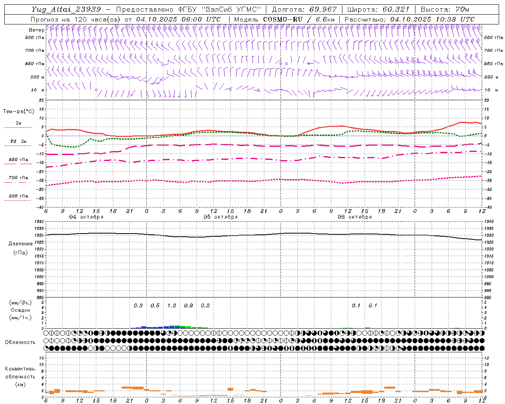Image resolution: width=505 pixels, height=404 pixels.
Task: Click the Конвективн. panel label
Action: (20, 369)
